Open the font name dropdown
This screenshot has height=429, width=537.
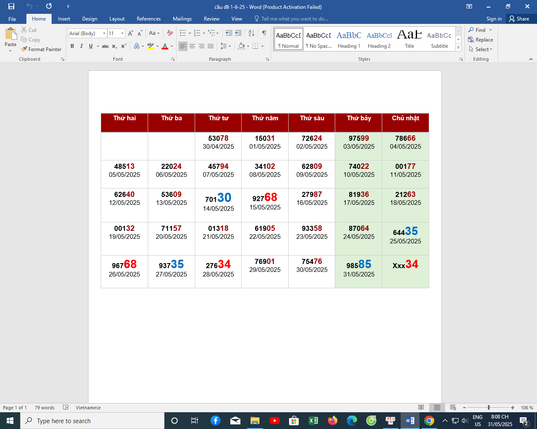104,34
